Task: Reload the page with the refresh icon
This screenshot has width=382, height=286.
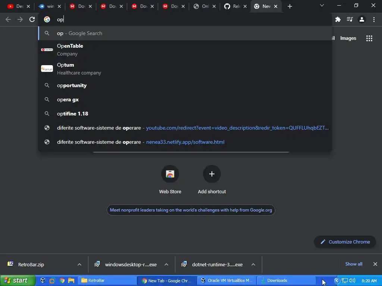Action: (x=32, y=19)
